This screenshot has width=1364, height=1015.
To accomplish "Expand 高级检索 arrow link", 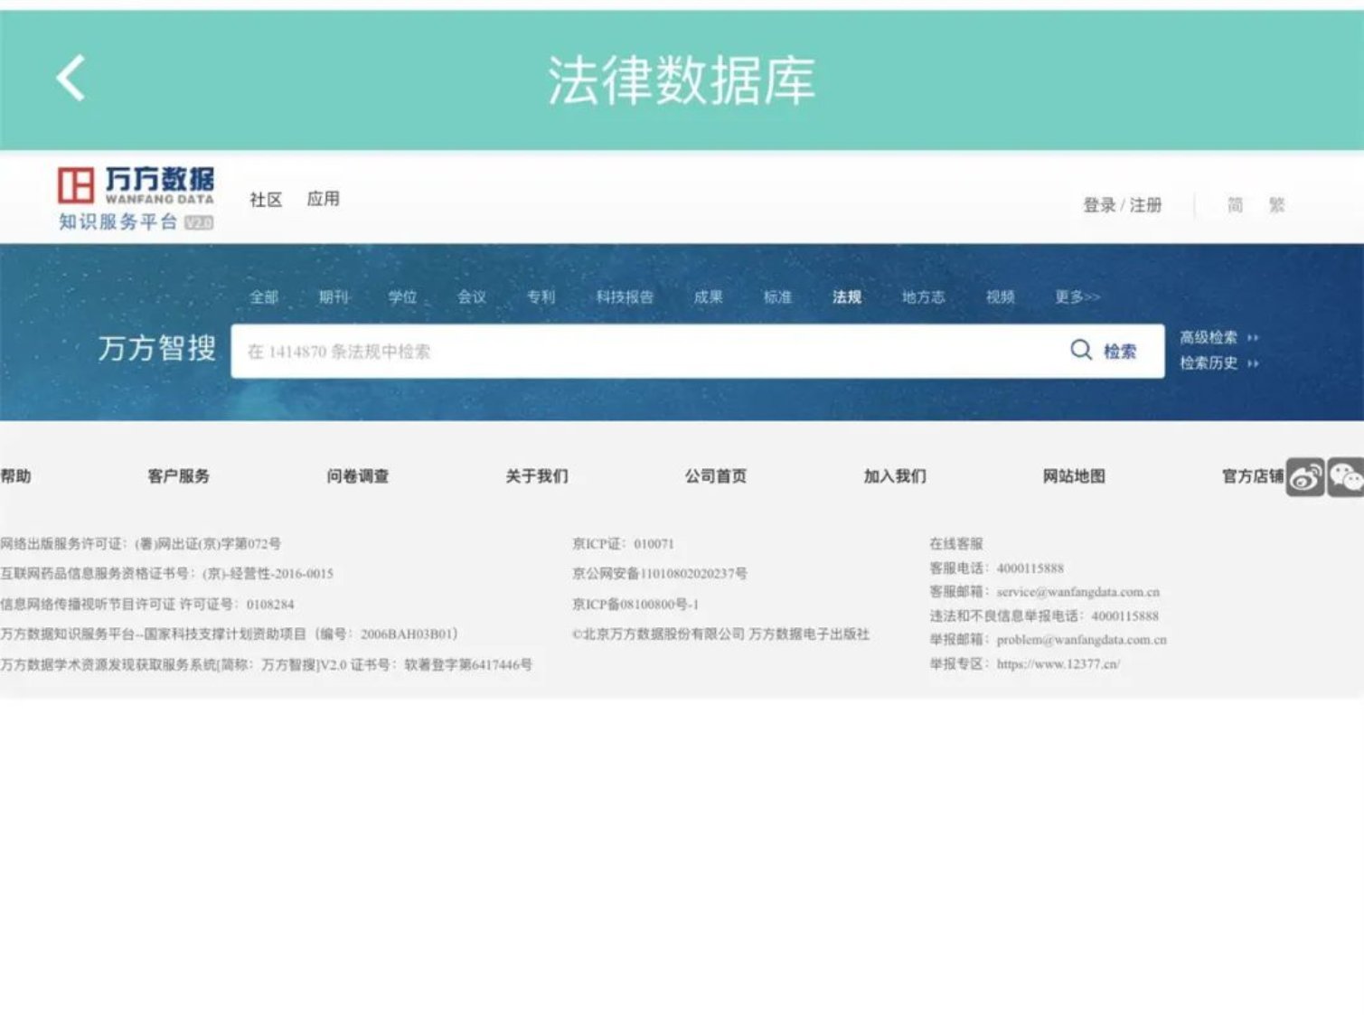I will (1218, 337).
